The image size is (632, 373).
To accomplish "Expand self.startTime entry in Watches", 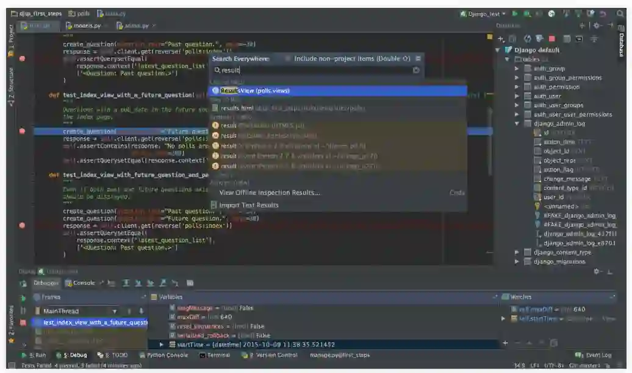I will point(503,319).
